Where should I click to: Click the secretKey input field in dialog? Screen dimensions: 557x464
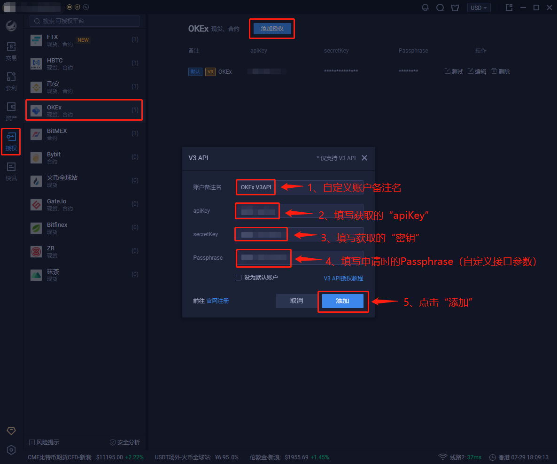300,234
